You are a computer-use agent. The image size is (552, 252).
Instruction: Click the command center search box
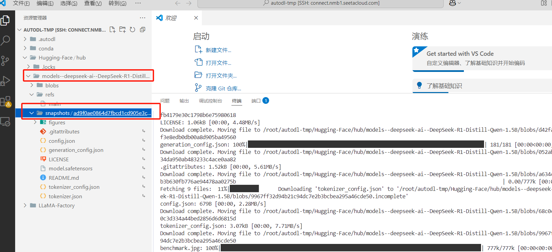point(321,3)
